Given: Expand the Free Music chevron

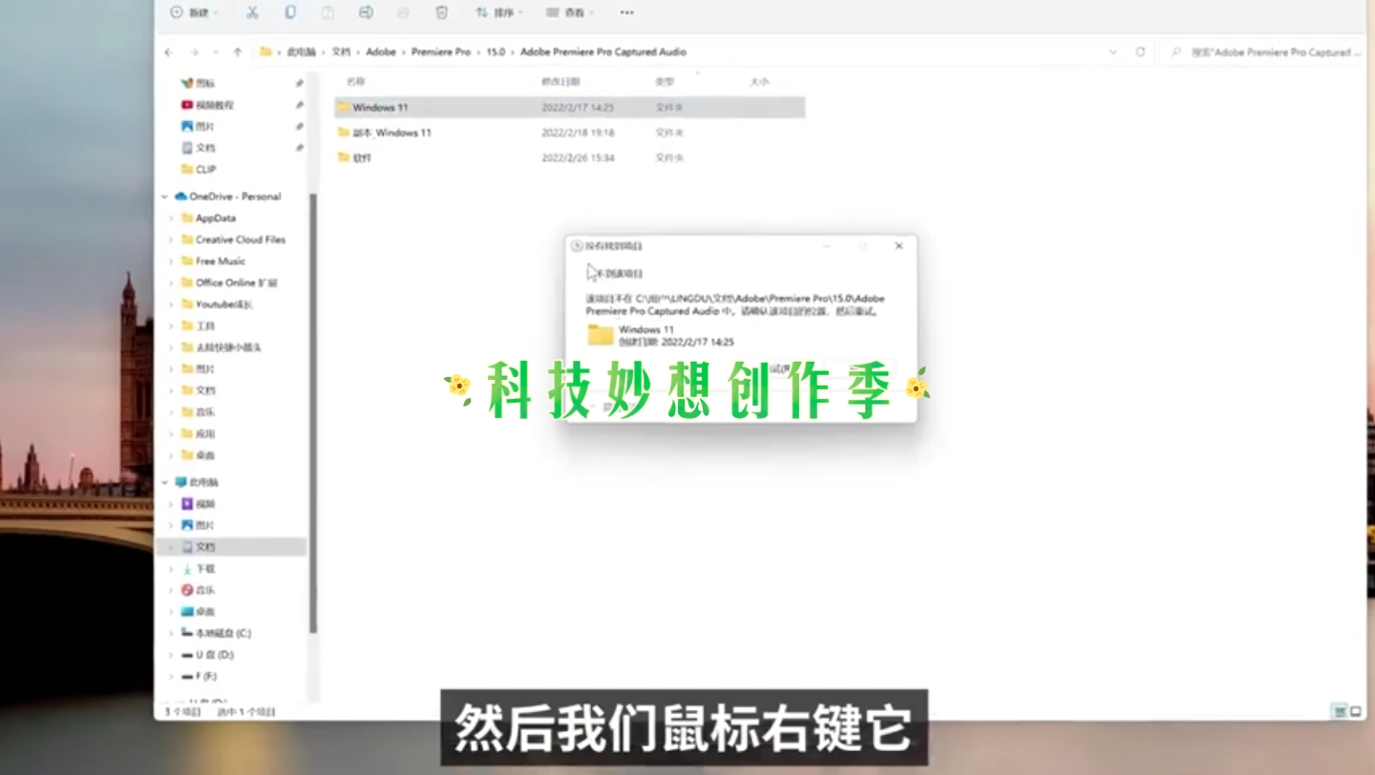Looking at the screenshot, I should point(172,261).
